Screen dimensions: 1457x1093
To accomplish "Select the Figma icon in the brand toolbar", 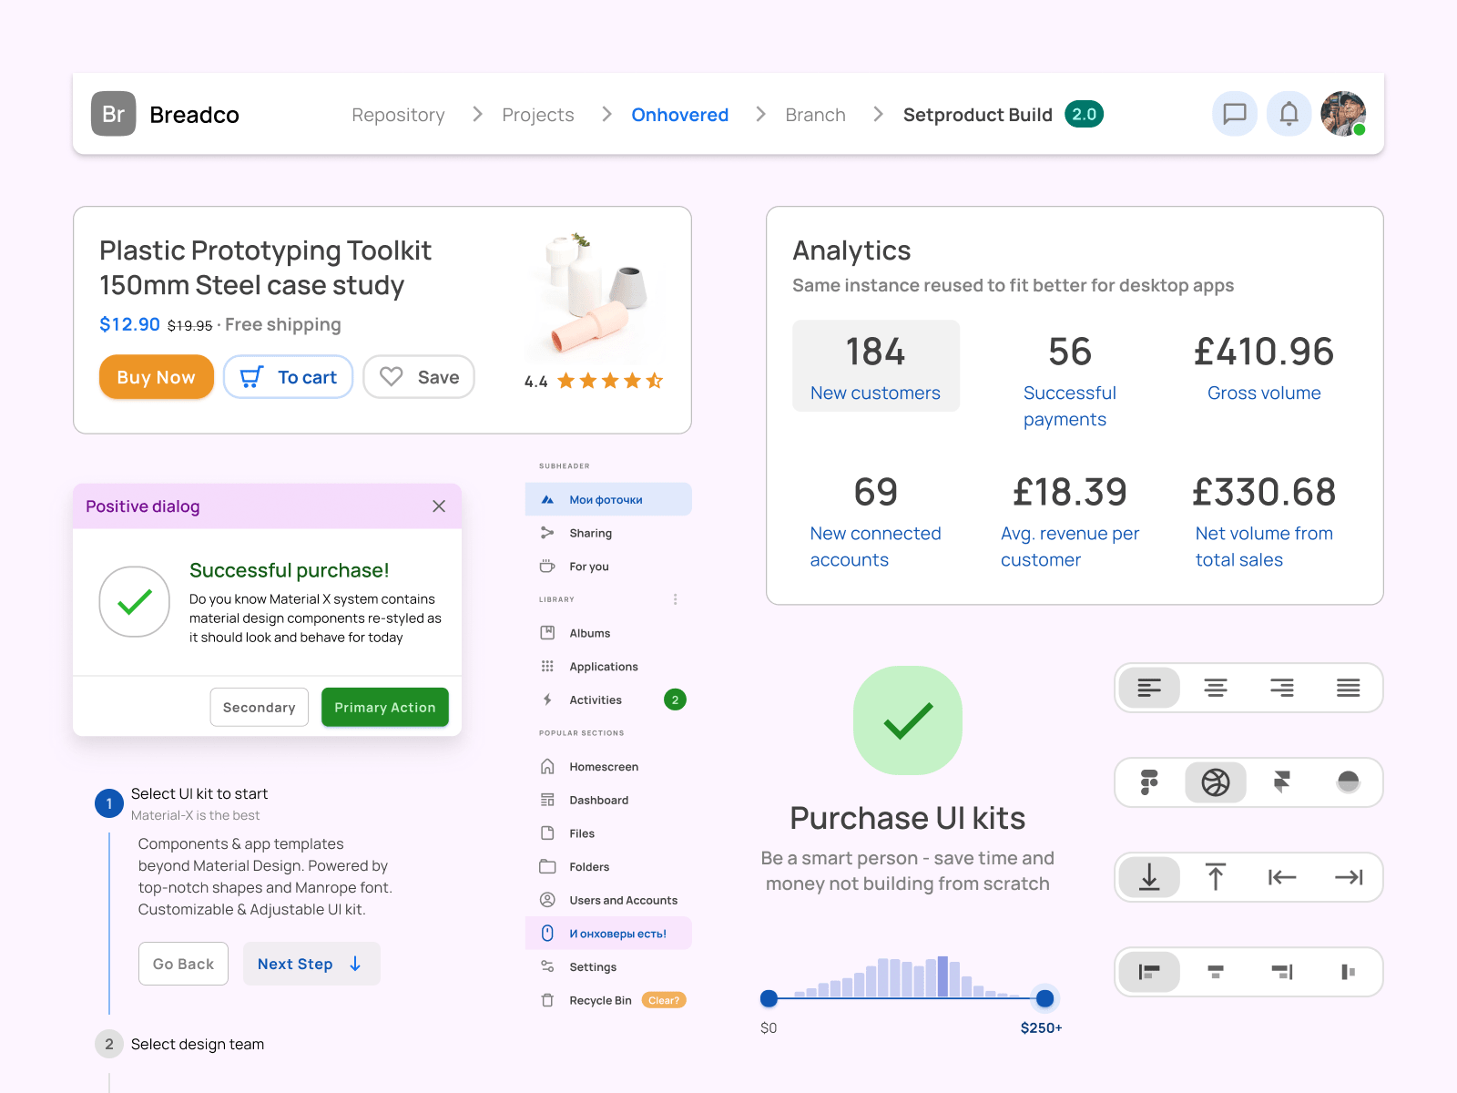I will [1148, 782].
